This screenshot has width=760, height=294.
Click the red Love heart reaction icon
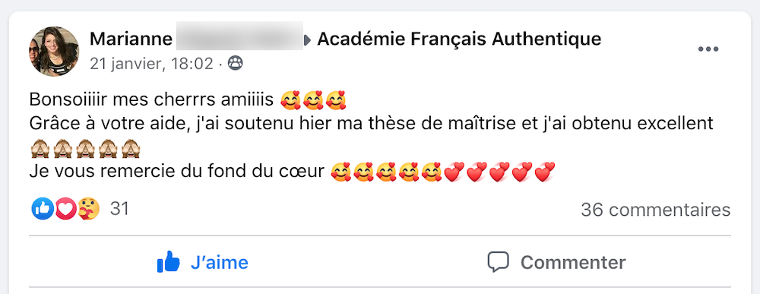(65, 209)
